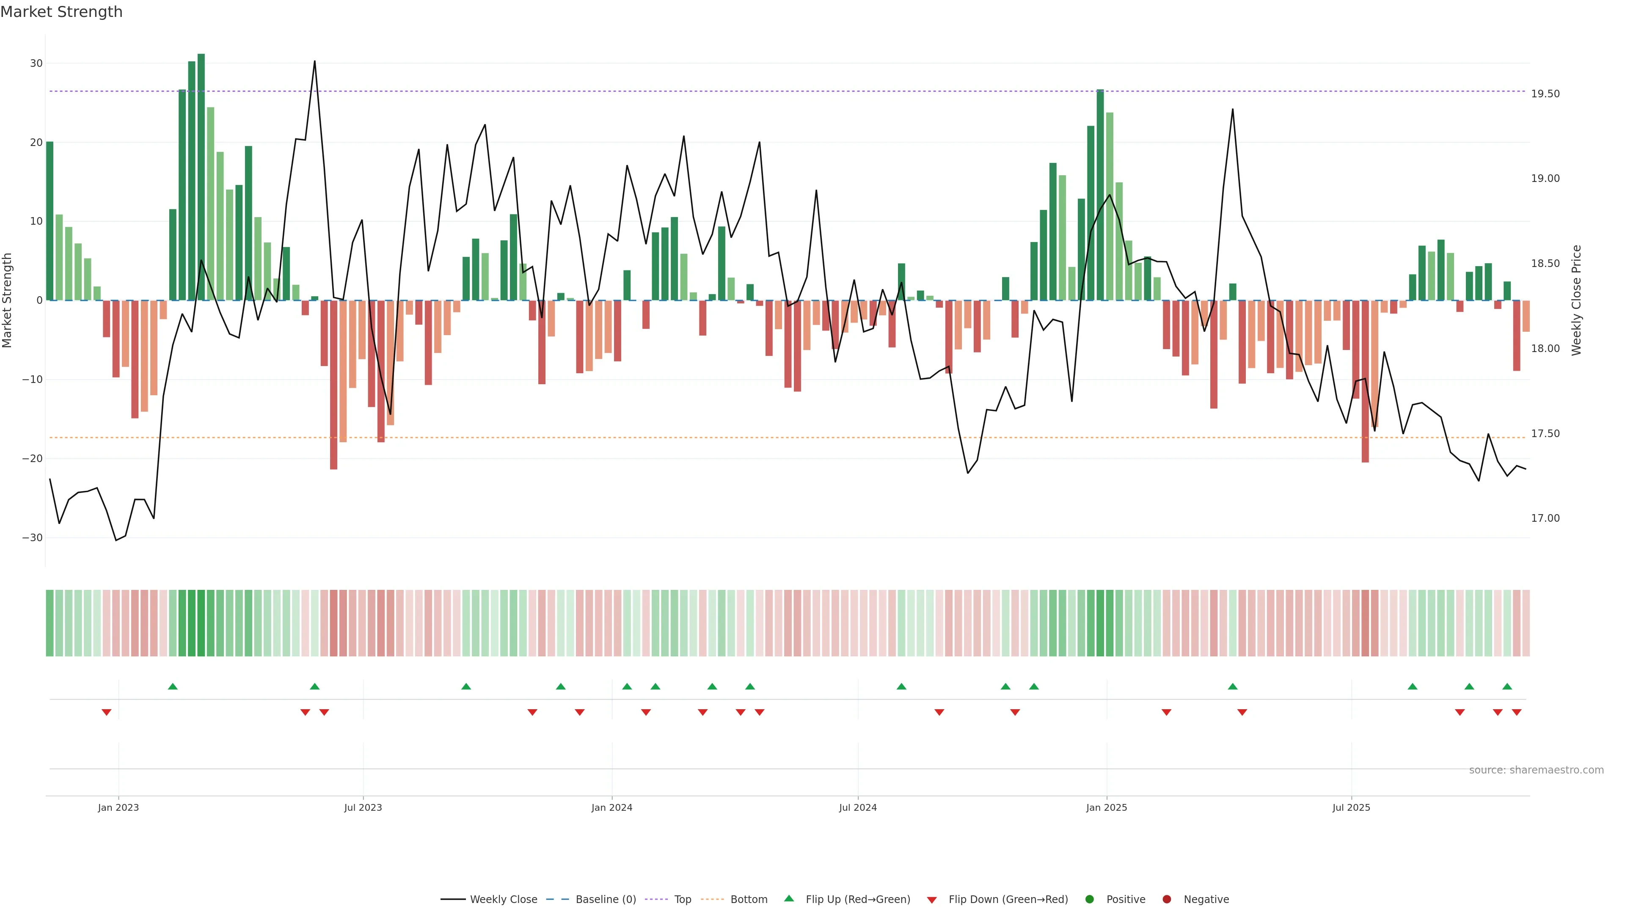
Task: Click the Jan 2023 x-axis label
Action: click(118, 807)
